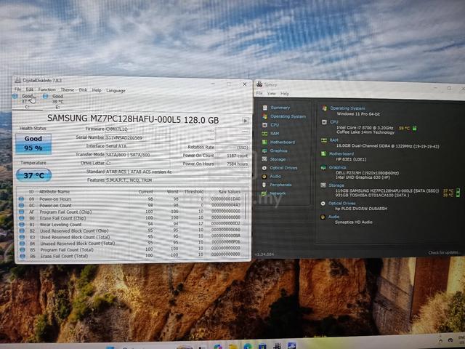The height and width of the screenshot is (349, 465).
Task: Click RAM heading in Speccy summary pane
Action: 333,140
